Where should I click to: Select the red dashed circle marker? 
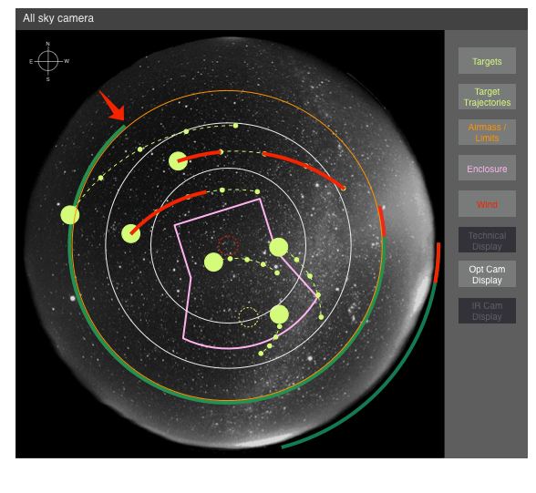[228, 245]
